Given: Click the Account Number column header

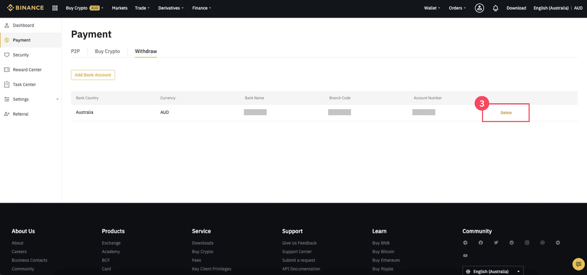Looking at the screenshot, I should point(427,98).
